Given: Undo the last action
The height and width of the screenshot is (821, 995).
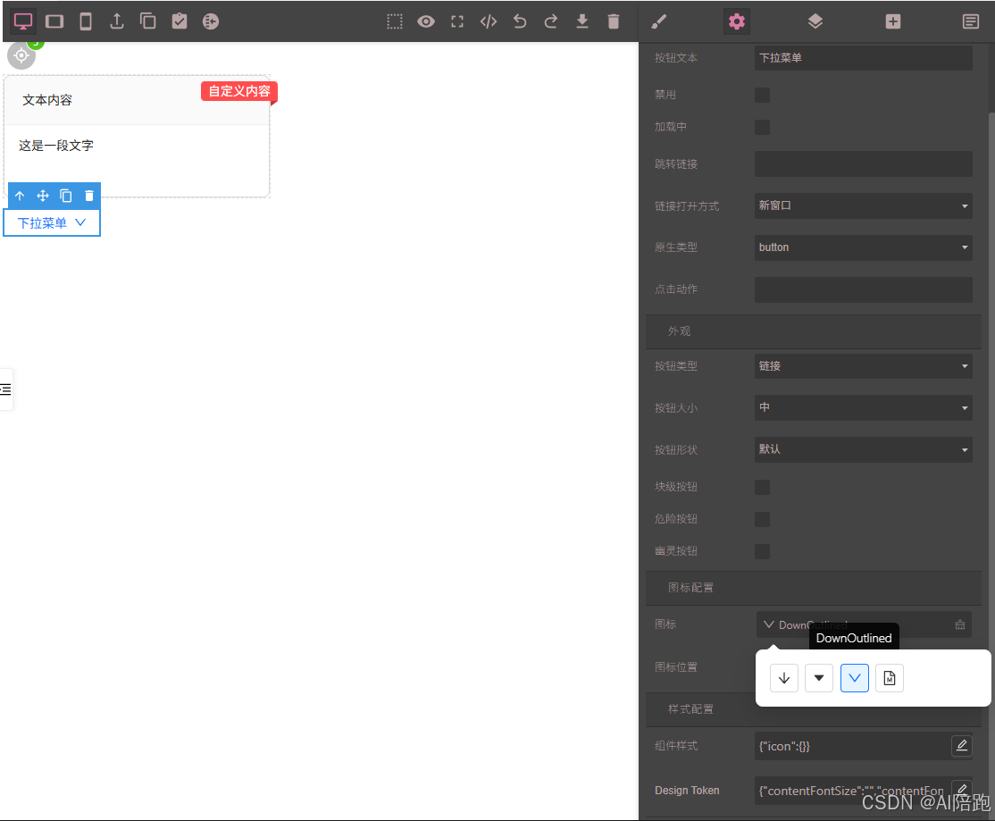Looking at the screenshot, I should pos(520,21).
